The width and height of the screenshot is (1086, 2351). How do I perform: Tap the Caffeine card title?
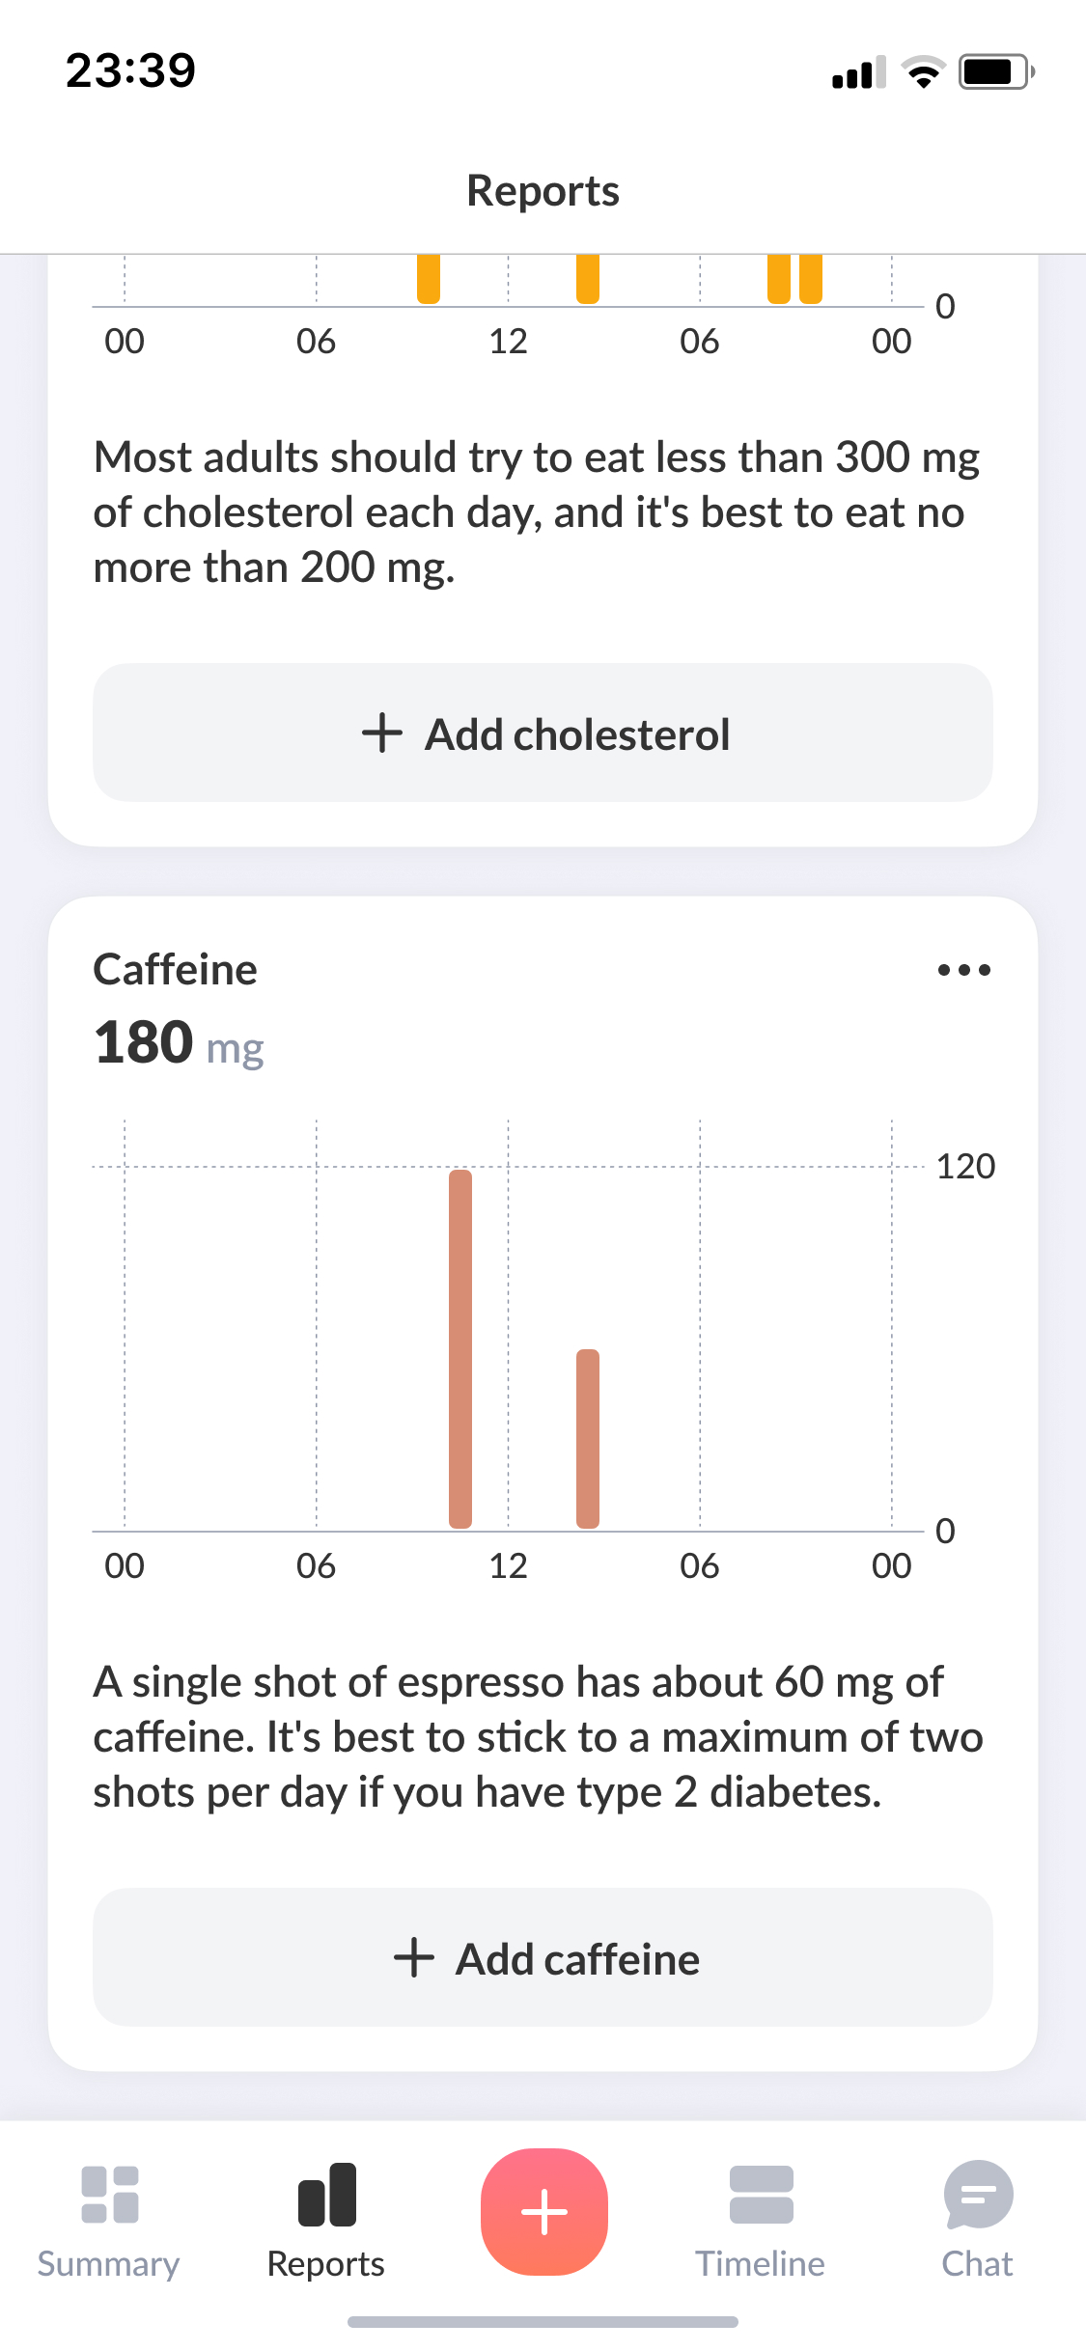point(176,970)
